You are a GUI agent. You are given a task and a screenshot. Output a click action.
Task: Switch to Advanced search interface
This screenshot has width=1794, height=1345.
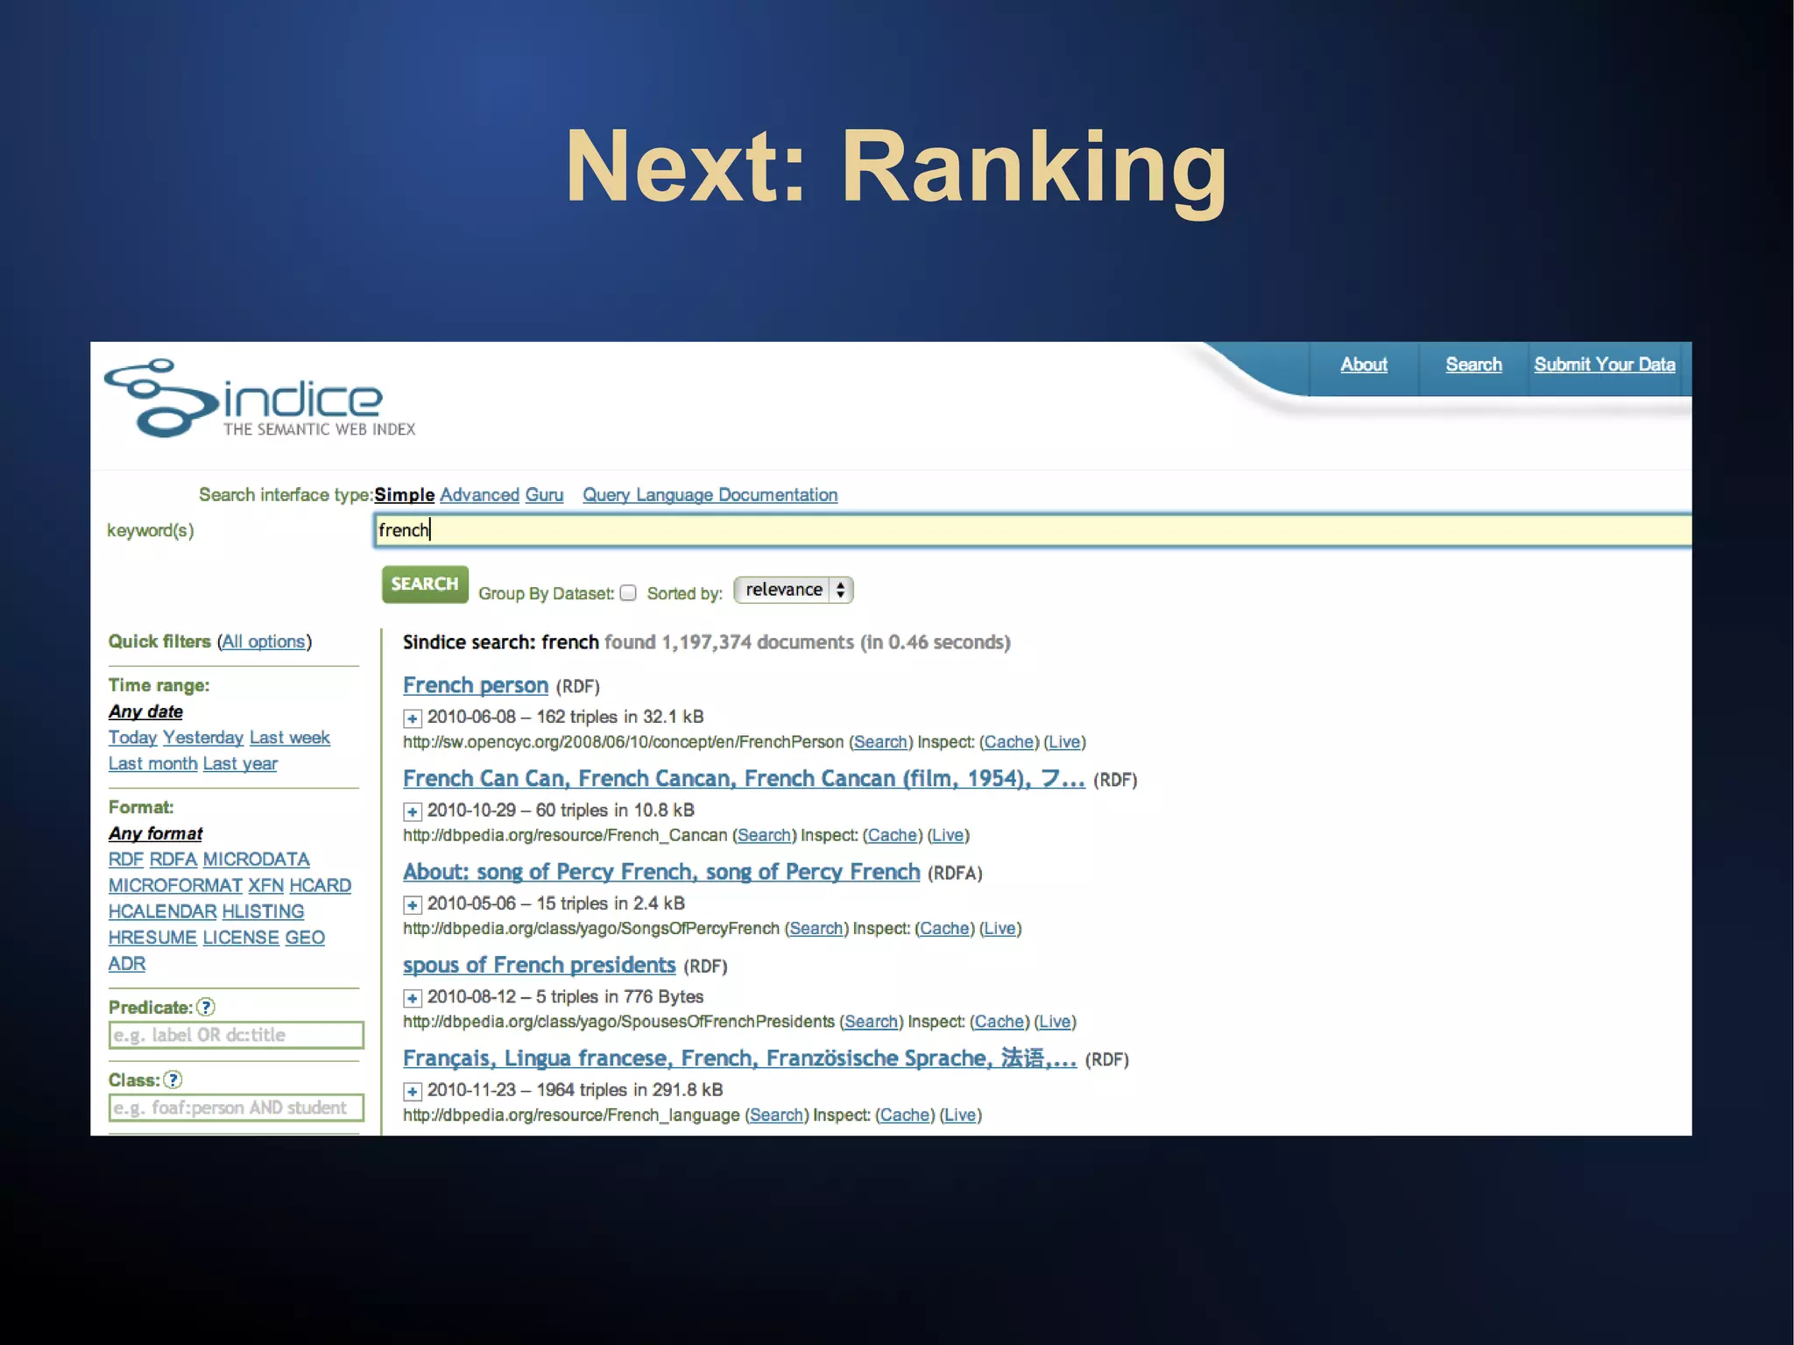(479, 495)
